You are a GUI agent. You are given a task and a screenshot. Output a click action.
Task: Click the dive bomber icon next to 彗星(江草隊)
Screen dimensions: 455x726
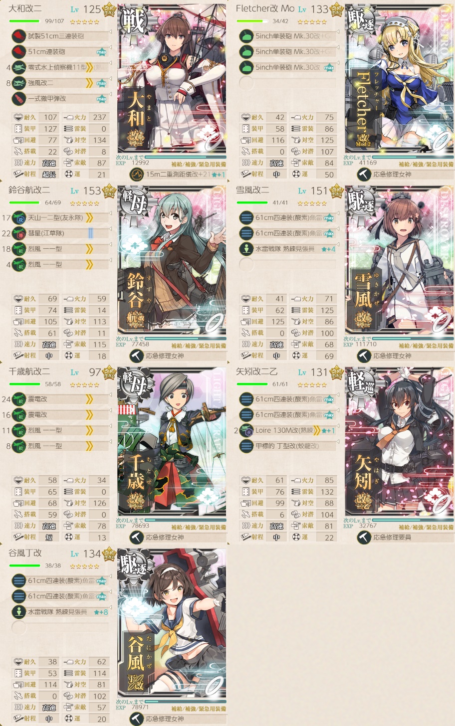pos(19,233)
